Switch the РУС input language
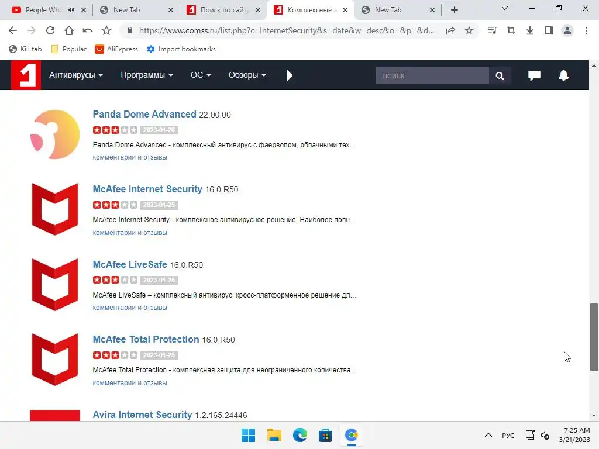Image resolution: width=599 pixels, height=449 pixels. (x=508, y=435)
